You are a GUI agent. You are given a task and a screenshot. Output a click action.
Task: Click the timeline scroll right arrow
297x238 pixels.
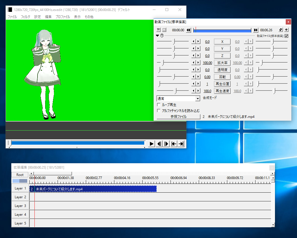click(x=272, y=173)
